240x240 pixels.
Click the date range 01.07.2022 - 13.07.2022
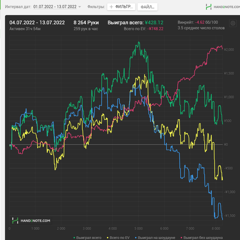pos(55,7)
